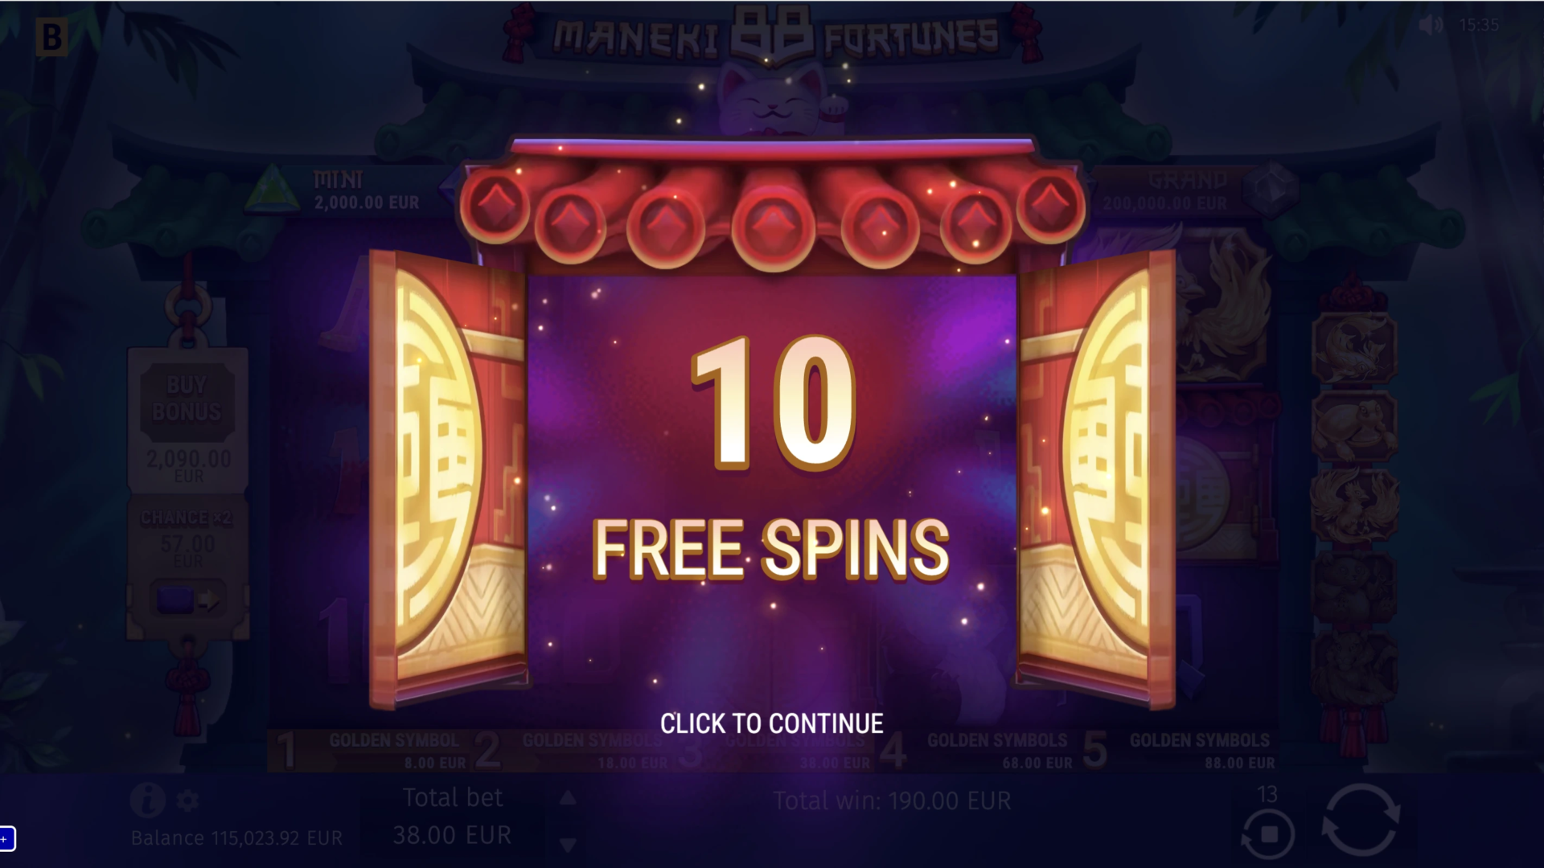The width and height of the screenshot is (1544, 868).
Task: Click the golden turtle symbol
Action: click(1354, 426)
